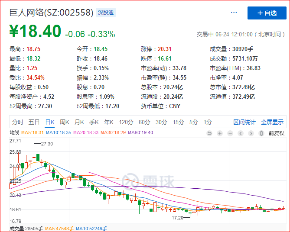Click the 均线 label beside moving averages
Screen dimensions: 290x232
coord(14,132)
